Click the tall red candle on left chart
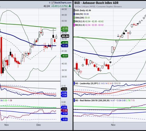 pyautogui.click(x=1, y=55)
